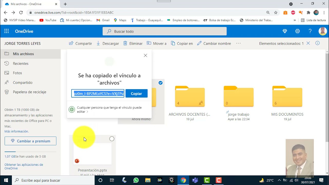
Task: Open File Explorer from the taskbar
Action: coord(148,180)
